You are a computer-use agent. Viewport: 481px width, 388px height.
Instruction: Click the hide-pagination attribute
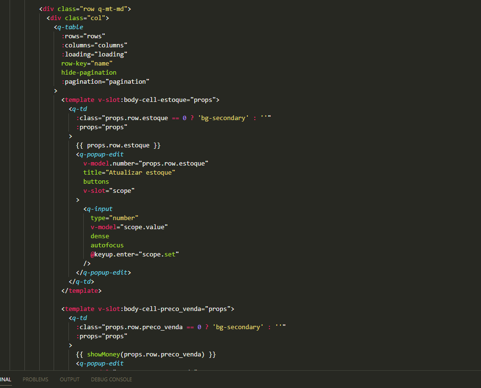click(x=89, y=72)
